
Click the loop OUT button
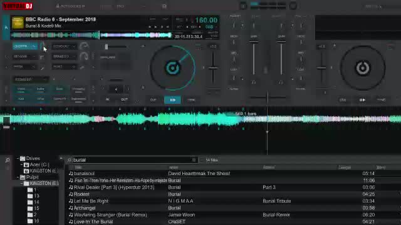click(124, 99)
